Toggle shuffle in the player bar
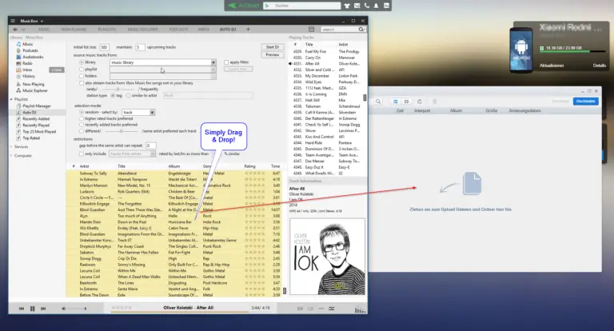 (x=331, y=309)
